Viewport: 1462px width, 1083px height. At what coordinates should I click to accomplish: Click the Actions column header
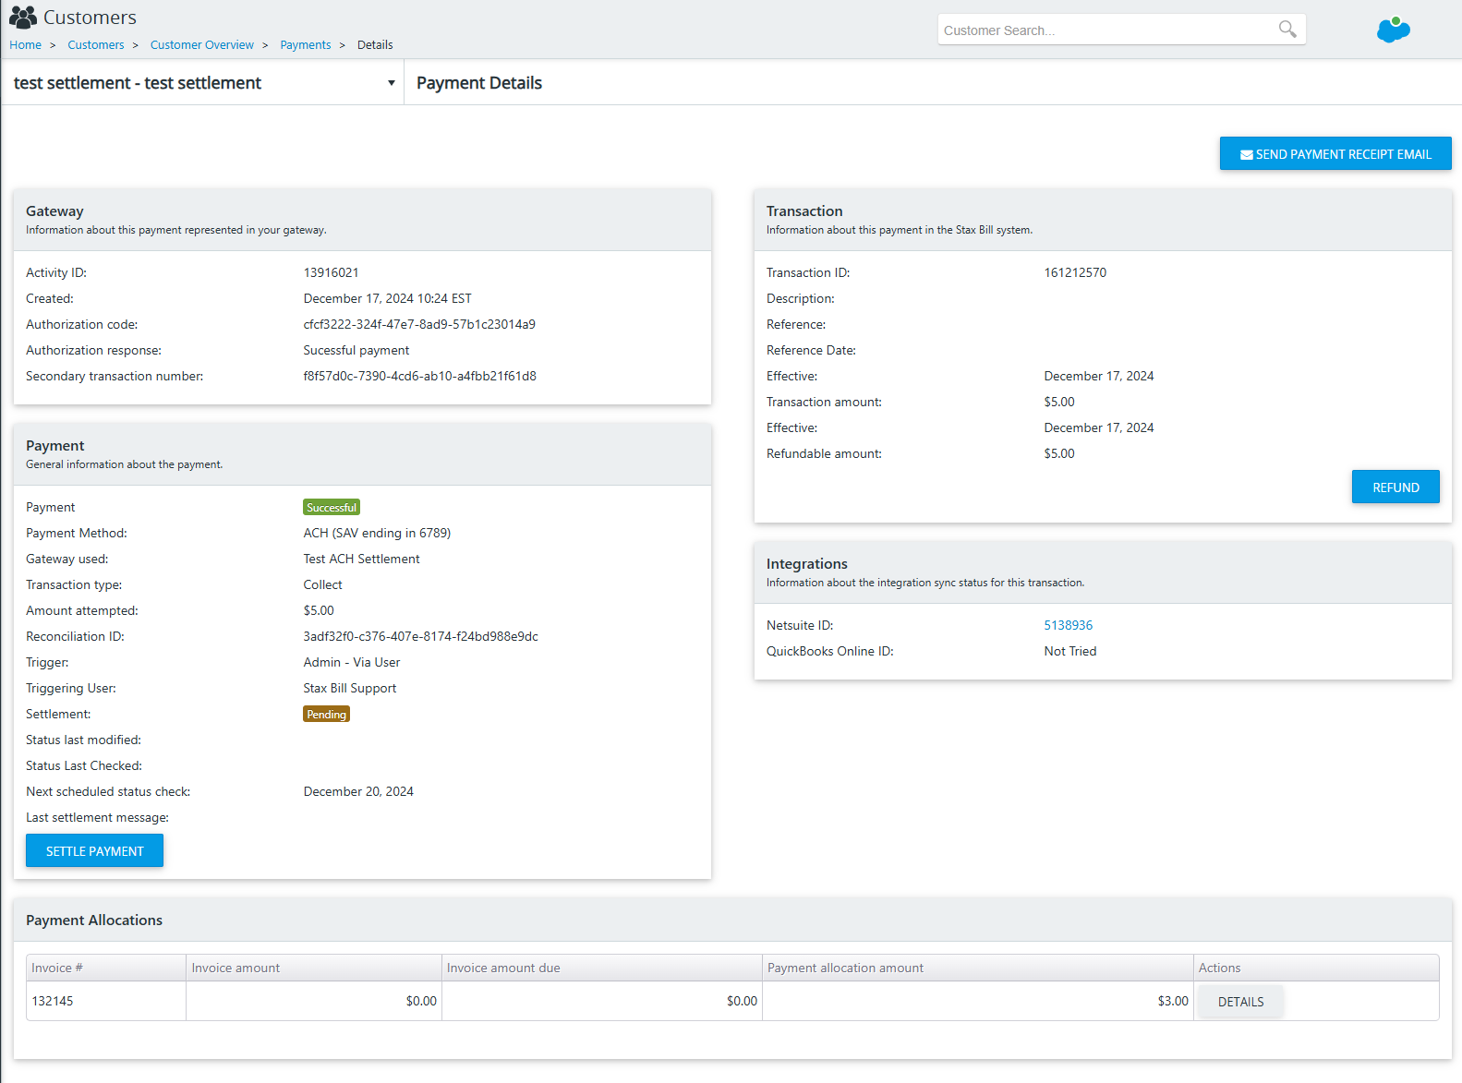pos(1316,968)
